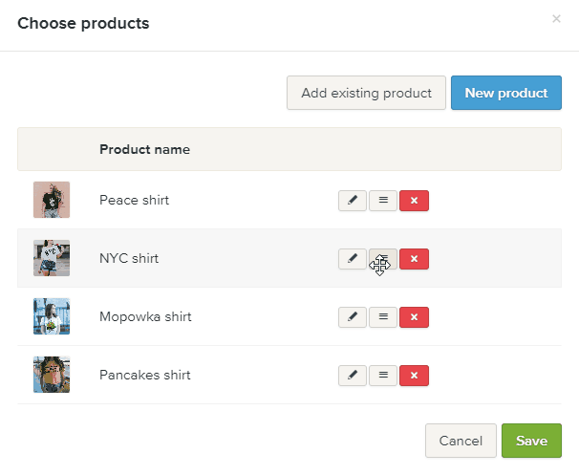Remove the Peace shirt product
The image size is (579, 475).
coord(414,201)
